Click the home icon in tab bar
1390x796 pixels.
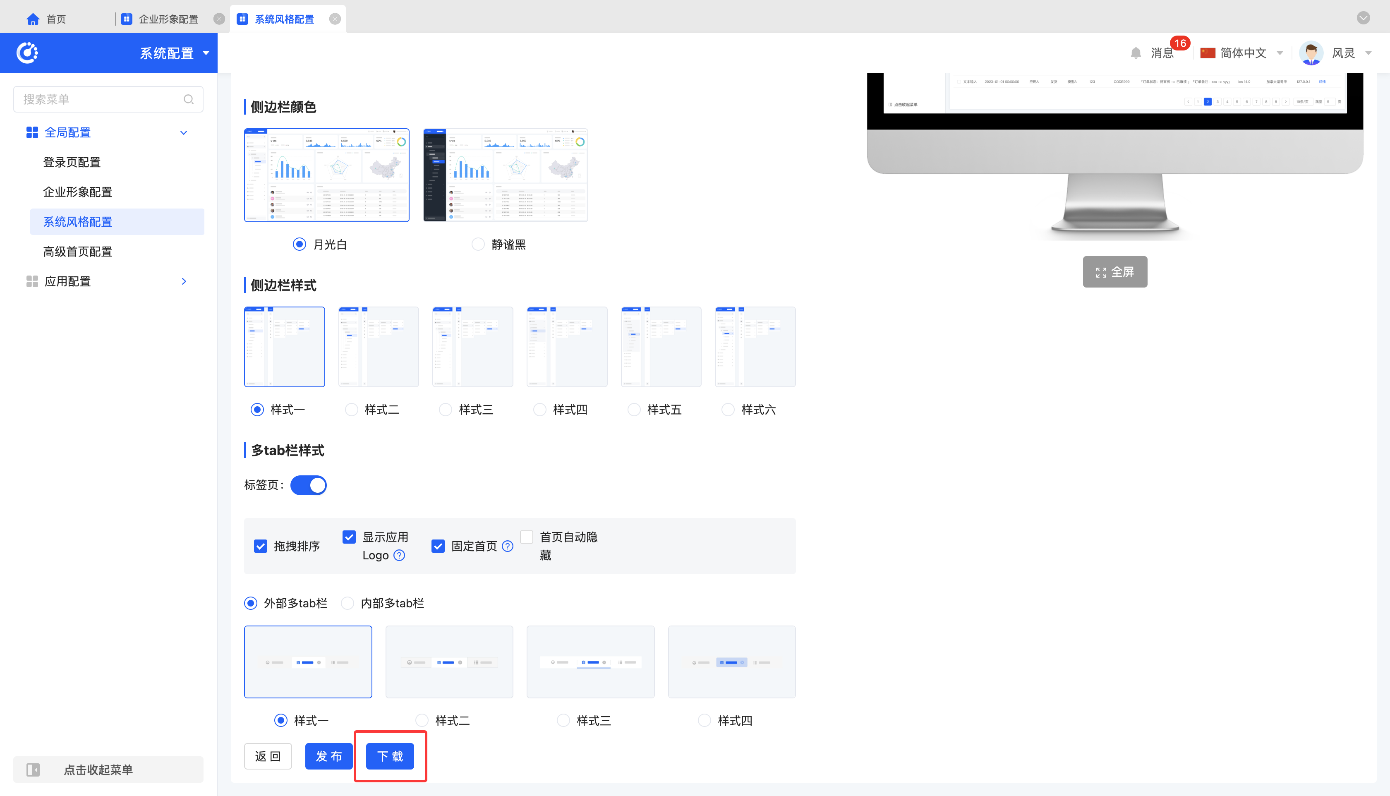coord(33,19)
